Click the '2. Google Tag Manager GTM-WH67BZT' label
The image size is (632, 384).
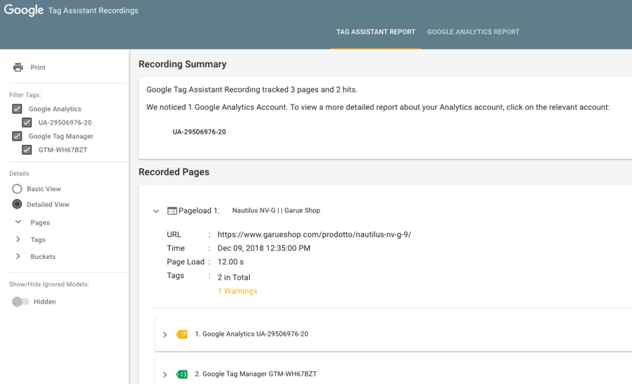click(x=256, y=374)
